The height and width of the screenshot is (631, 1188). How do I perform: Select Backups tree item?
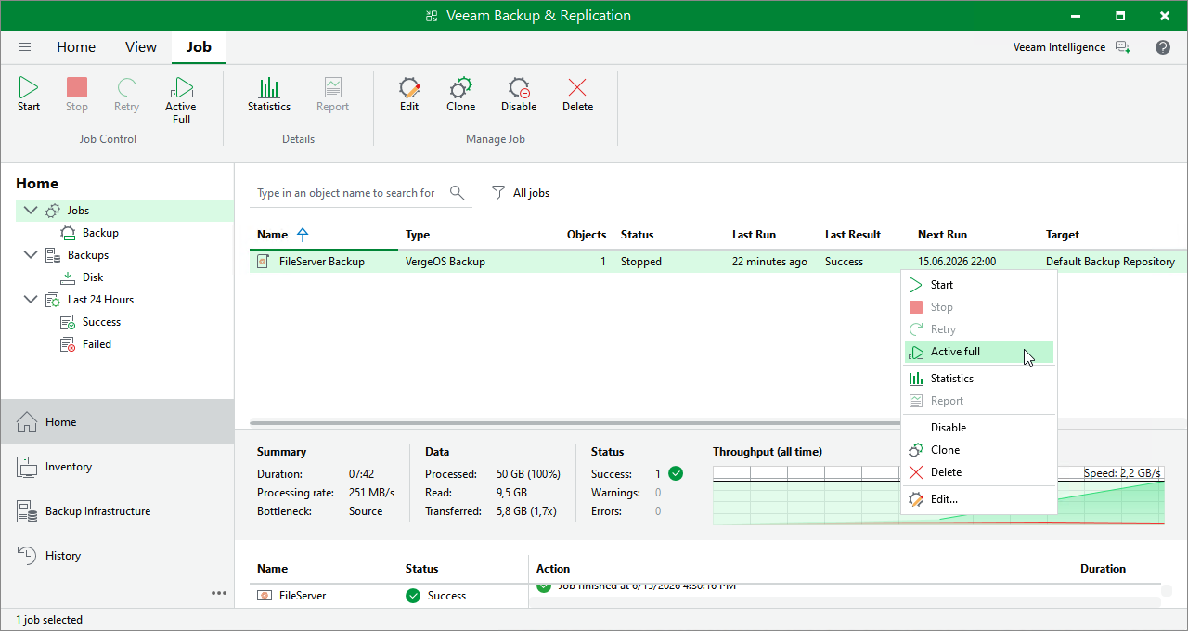tap(87, 255)
